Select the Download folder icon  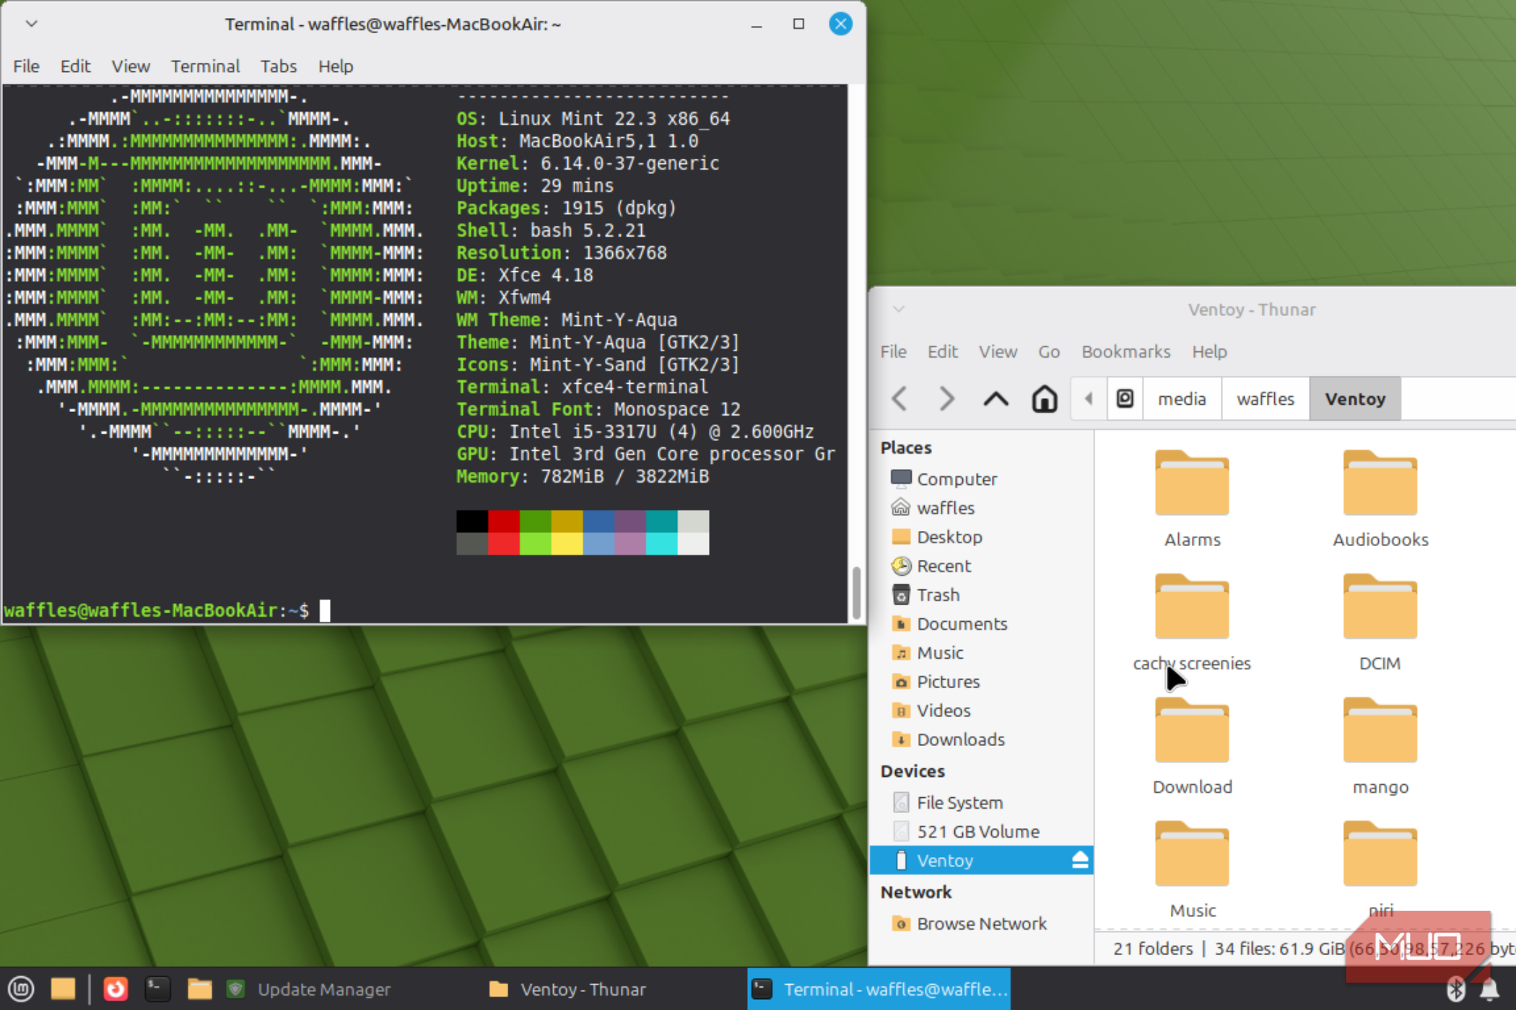coord(1192,730)
